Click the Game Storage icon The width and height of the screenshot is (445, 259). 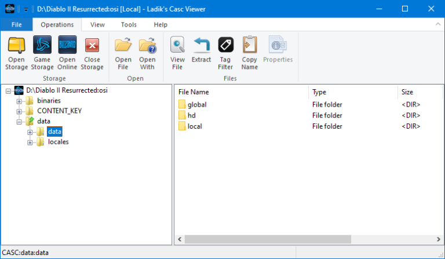point(42,46)
